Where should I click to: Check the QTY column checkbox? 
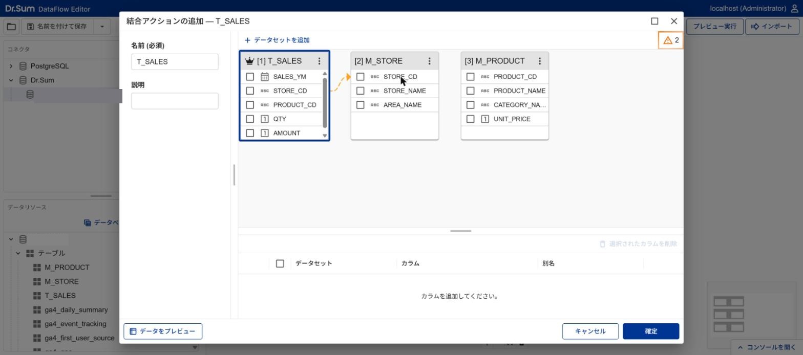coord(250,119)
